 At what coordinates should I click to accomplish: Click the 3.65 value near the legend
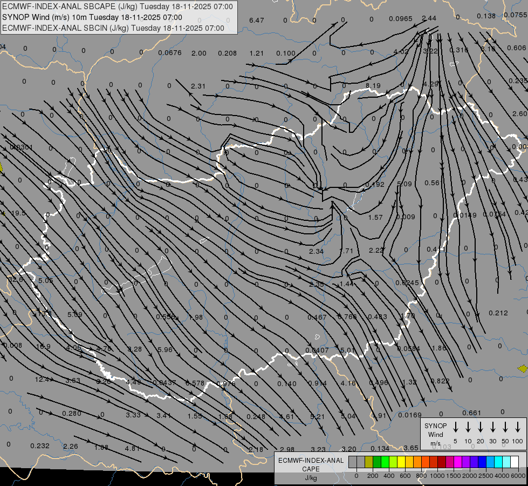(411, 448)
